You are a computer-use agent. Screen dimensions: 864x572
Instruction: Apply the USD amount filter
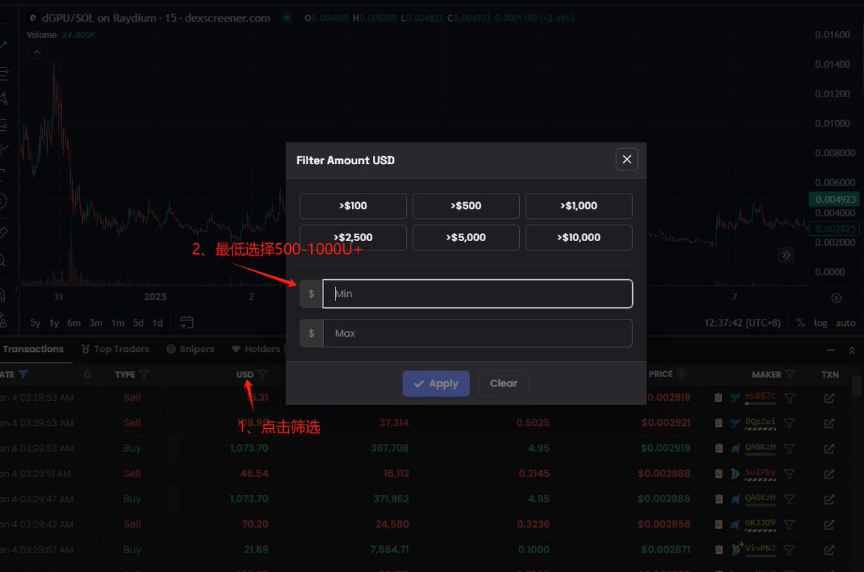[x=436, y=383]
